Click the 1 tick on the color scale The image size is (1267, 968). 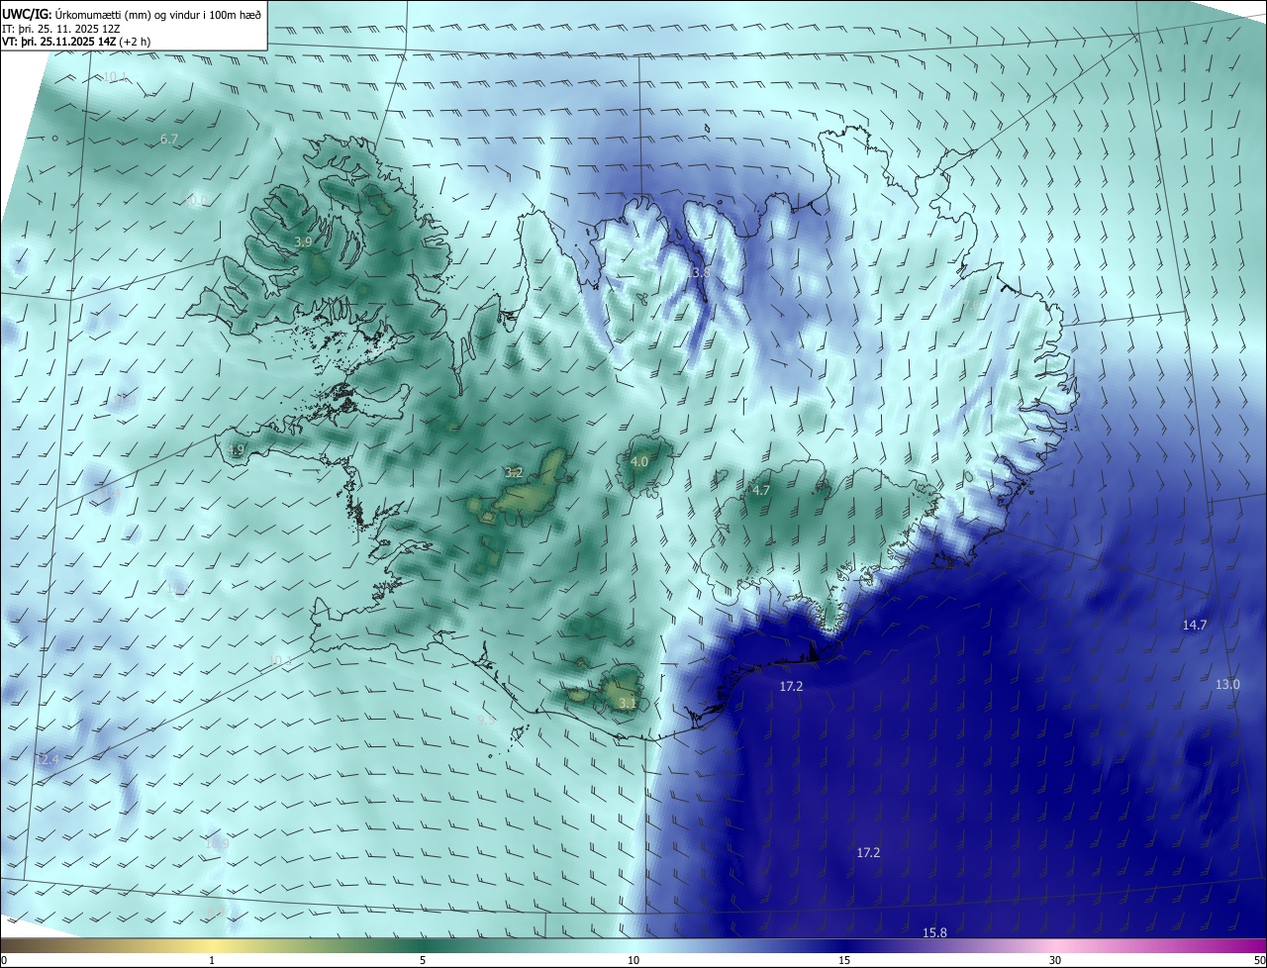213,960
